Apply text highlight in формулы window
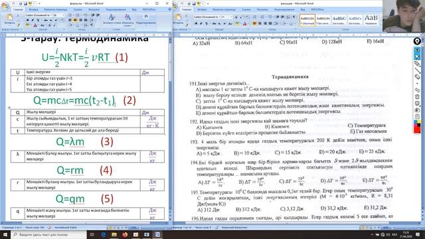 tap(28, 25)
